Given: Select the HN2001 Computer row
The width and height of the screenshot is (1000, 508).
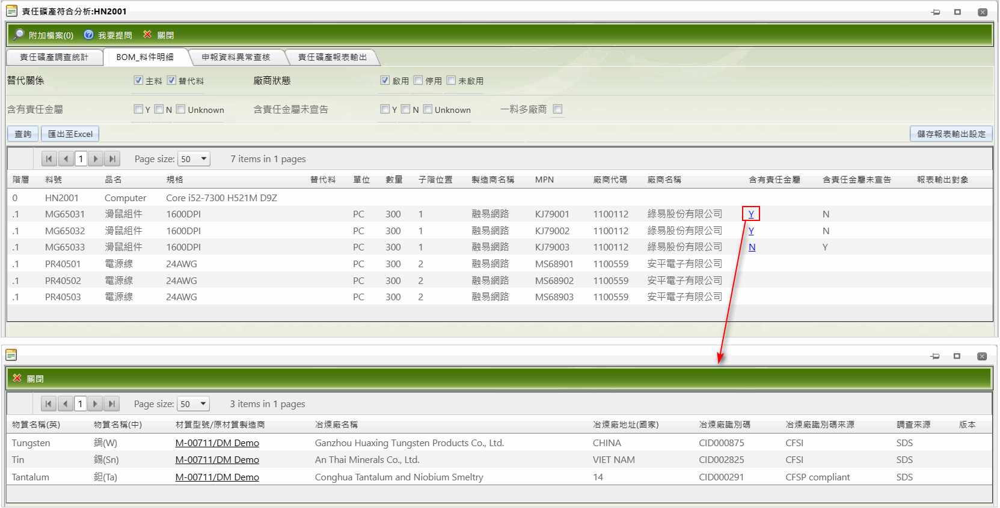Looking at the screenshot, I should 500,198.
